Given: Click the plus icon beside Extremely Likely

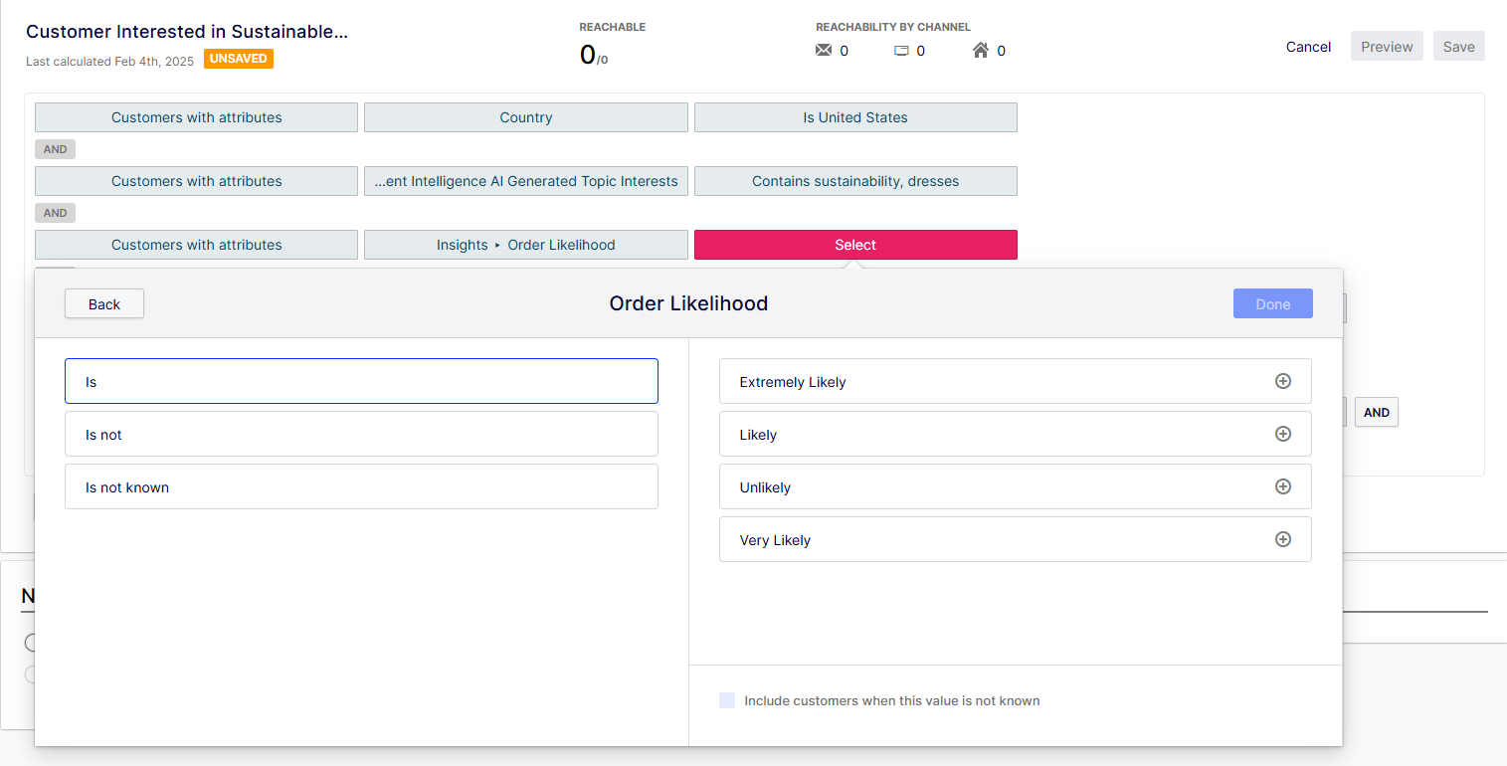Looking at the screenshot, I should (1283, 381).
